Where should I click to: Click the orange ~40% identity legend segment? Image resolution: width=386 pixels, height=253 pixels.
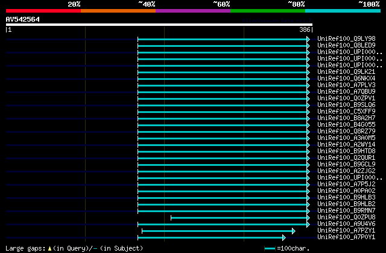(x=118, y=11)
